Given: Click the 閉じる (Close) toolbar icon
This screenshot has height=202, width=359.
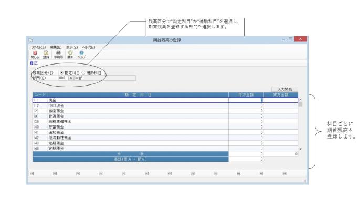Looking at the screenshot, I should coord(35,55).
